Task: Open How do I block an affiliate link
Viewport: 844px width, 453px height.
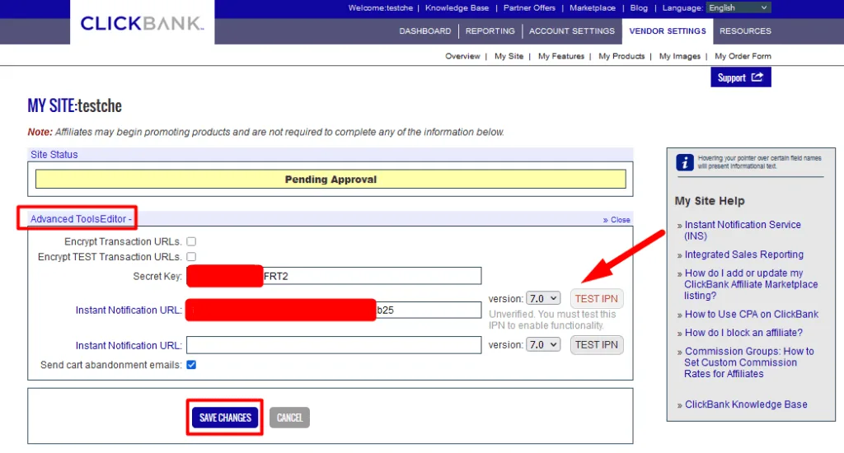Action: pos(743,333)
